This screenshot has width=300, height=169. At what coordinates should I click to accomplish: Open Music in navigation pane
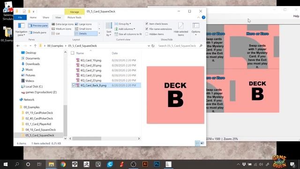pos(29,69)
